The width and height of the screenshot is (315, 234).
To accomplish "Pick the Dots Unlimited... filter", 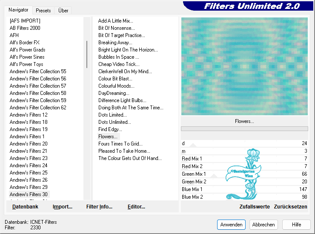I will [x=115, y=122].
